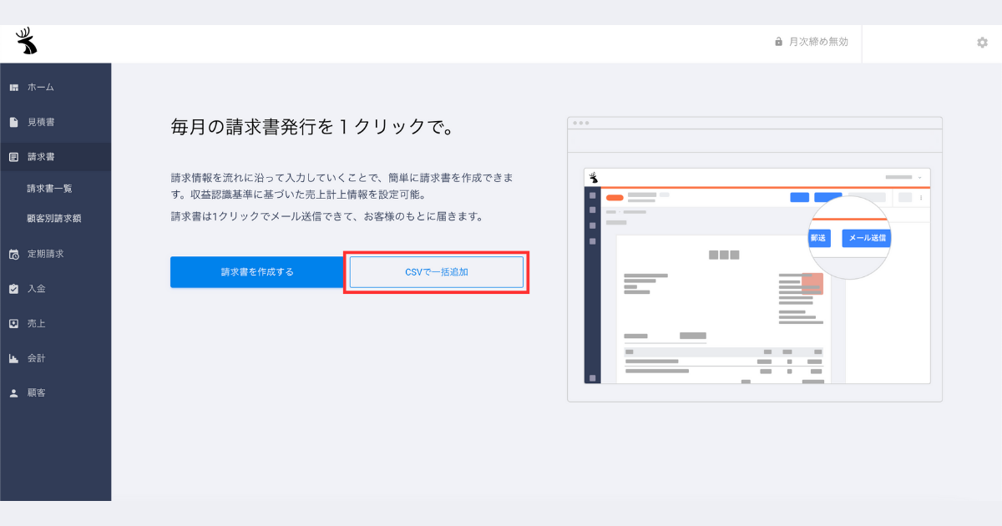The height and width of the screenshot is (526, 1002).
Task: Select the 見積書 sidebar icon
Action: pos(14,121)
